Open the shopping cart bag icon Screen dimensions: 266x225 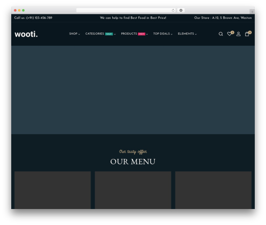pos(247,34)
